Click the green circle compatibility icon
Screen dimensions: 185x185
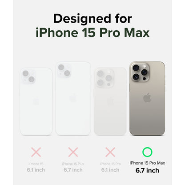[x=147, y=152]
